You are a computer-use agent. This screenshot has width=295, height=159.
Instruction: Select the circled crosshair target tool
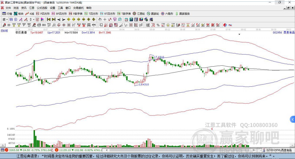point(59,25)
